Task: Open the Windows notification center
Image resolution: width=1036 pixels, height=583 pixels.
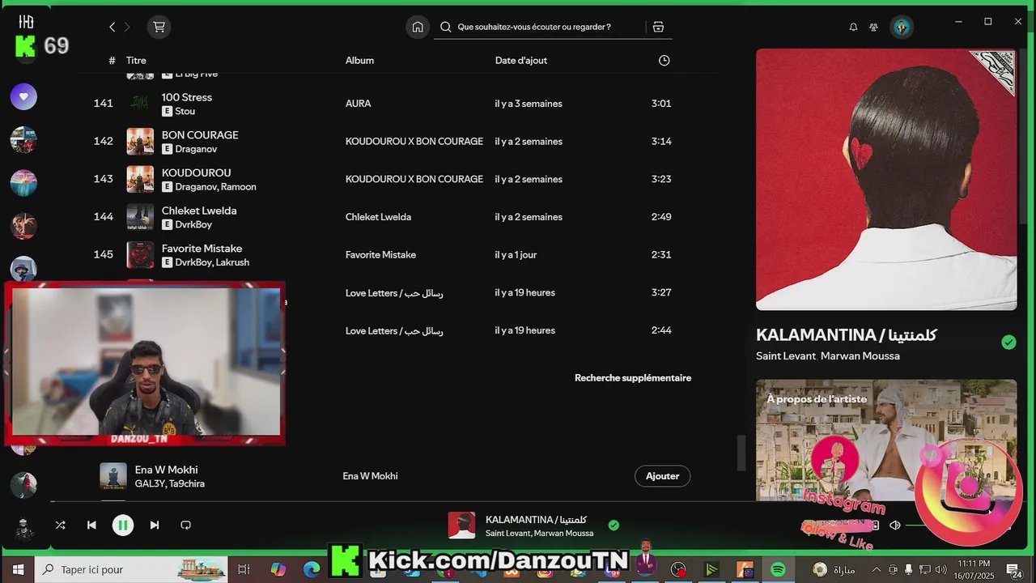Action: coord(1013,570)
